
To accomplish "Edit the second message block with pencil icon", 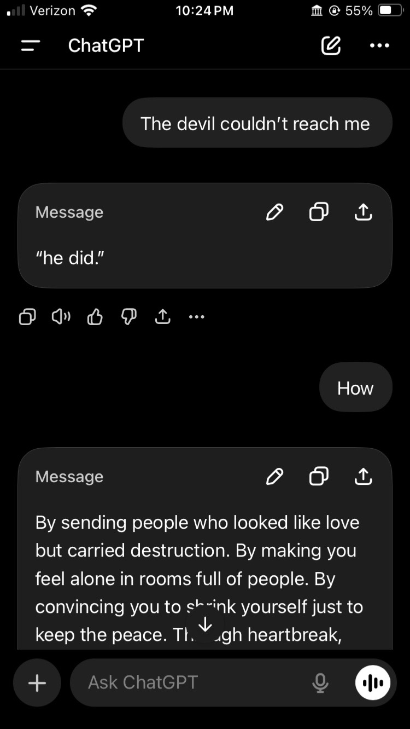I will [274, 477].
